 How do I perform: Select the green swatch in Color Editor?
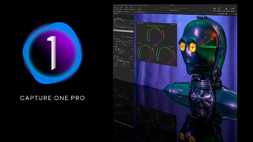(x=122, y=61)
